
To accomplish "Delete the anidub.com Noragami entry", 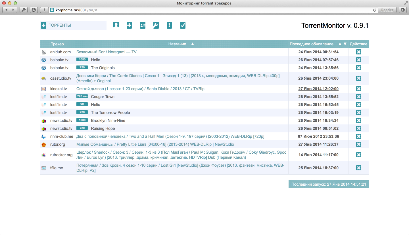I will point(359,52).
